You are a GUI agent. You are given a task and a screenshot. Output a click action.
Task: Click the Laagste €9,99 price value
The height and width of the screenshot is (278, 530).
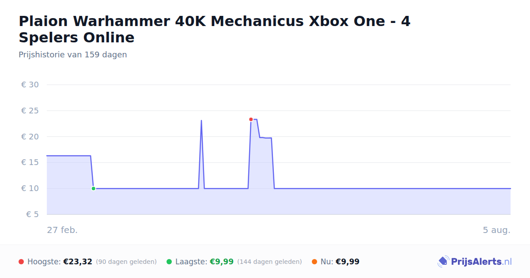221,262
